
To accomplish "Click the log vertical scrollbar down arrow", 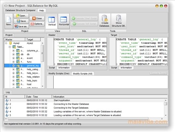I will tap(166, 115).
